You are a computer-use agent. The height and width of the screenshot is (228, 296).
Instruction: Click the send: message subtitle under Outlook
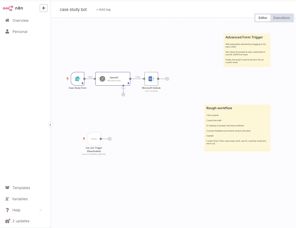pyautogui.click(x=151, y=91)
